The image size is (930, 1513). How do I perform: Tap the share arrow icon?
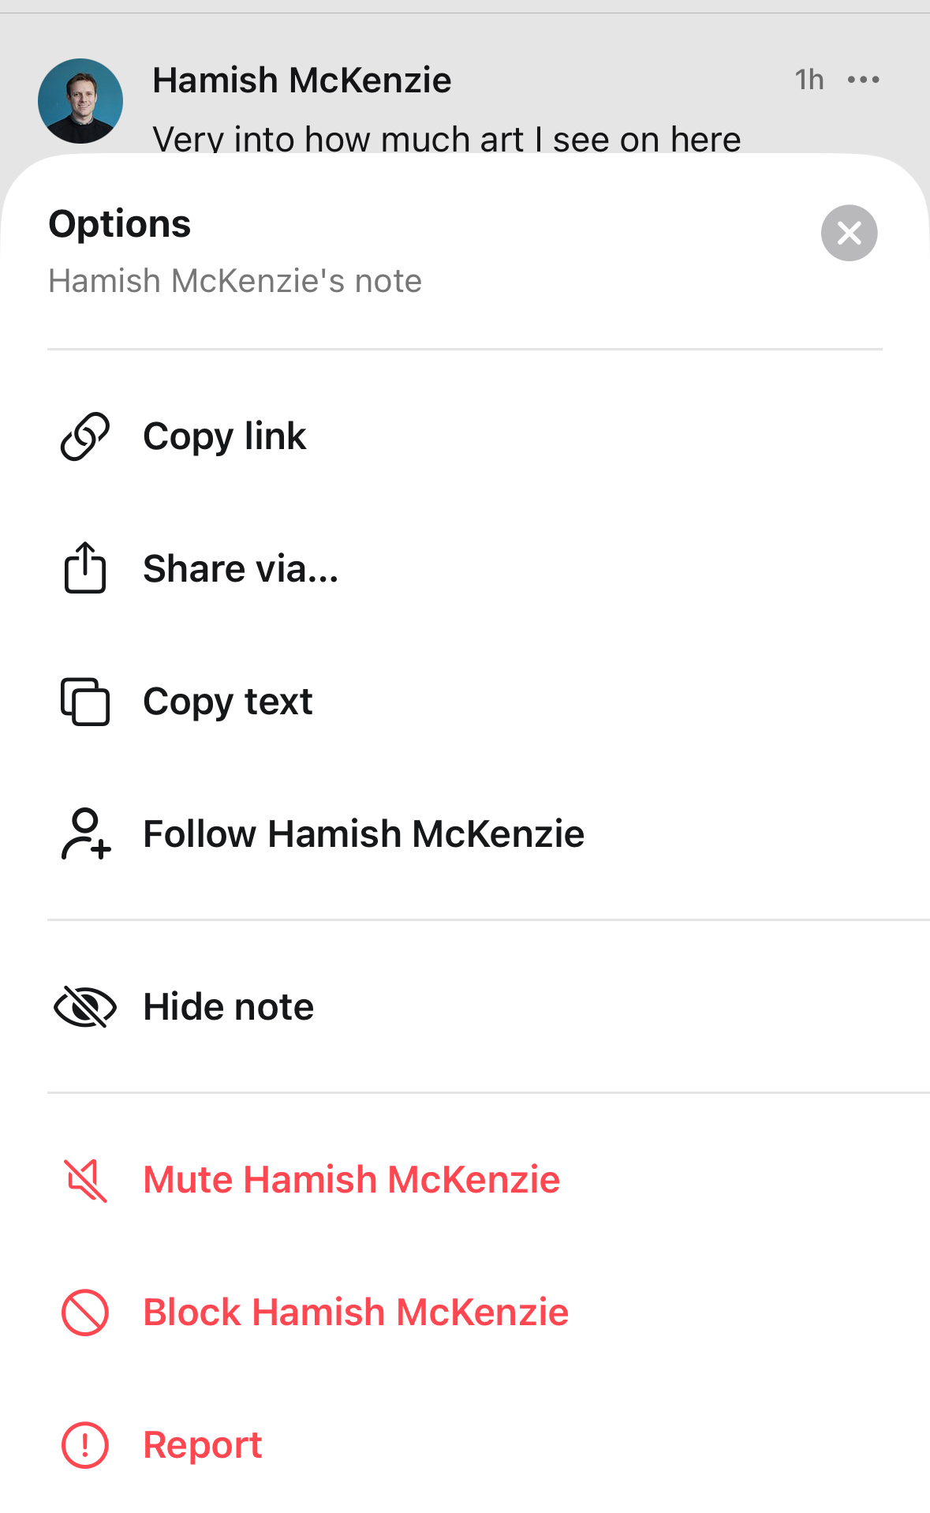coord(85,567)
